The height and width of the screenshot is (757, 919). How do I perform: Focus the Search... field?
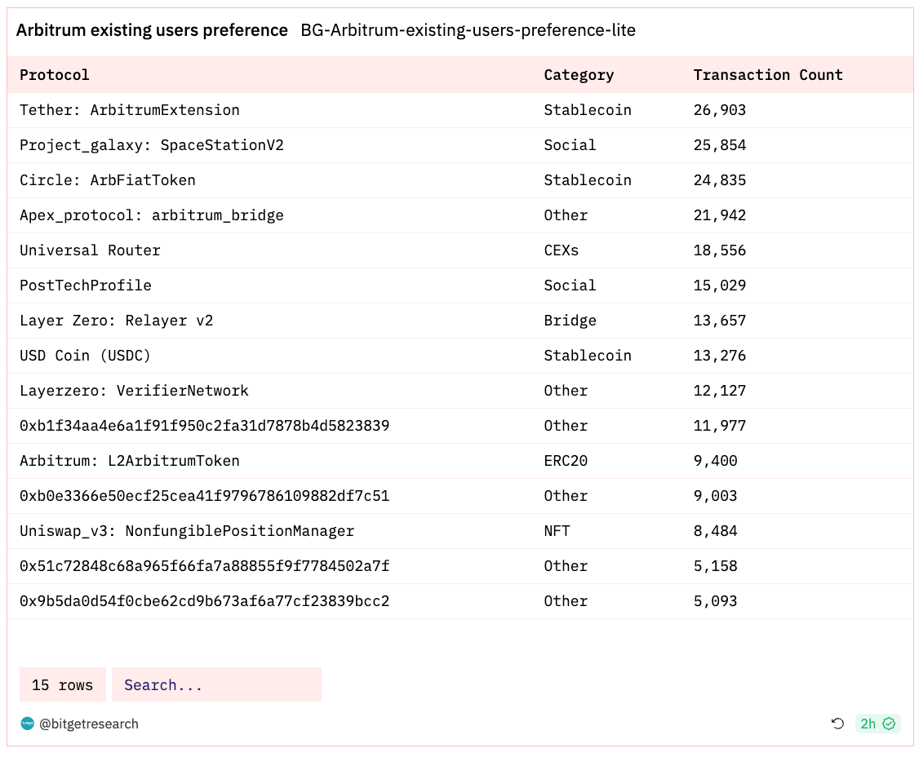(x=216, y=684)
